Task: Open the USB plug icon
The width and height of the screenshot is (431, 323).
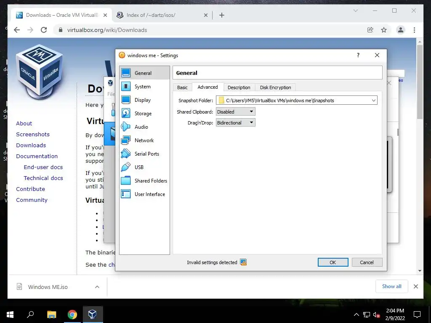Action: pos(126,167)
